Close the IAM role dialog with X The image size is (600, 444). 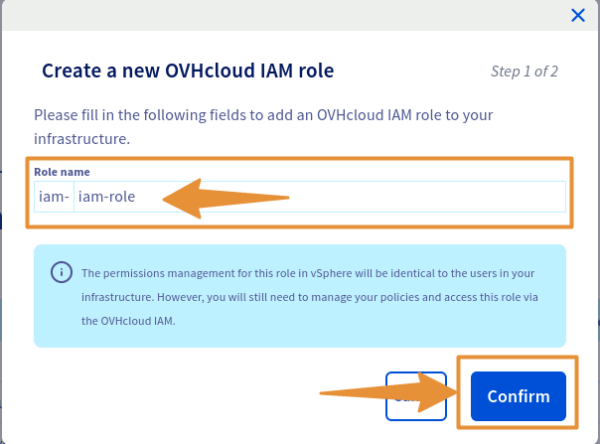(578, 16)
